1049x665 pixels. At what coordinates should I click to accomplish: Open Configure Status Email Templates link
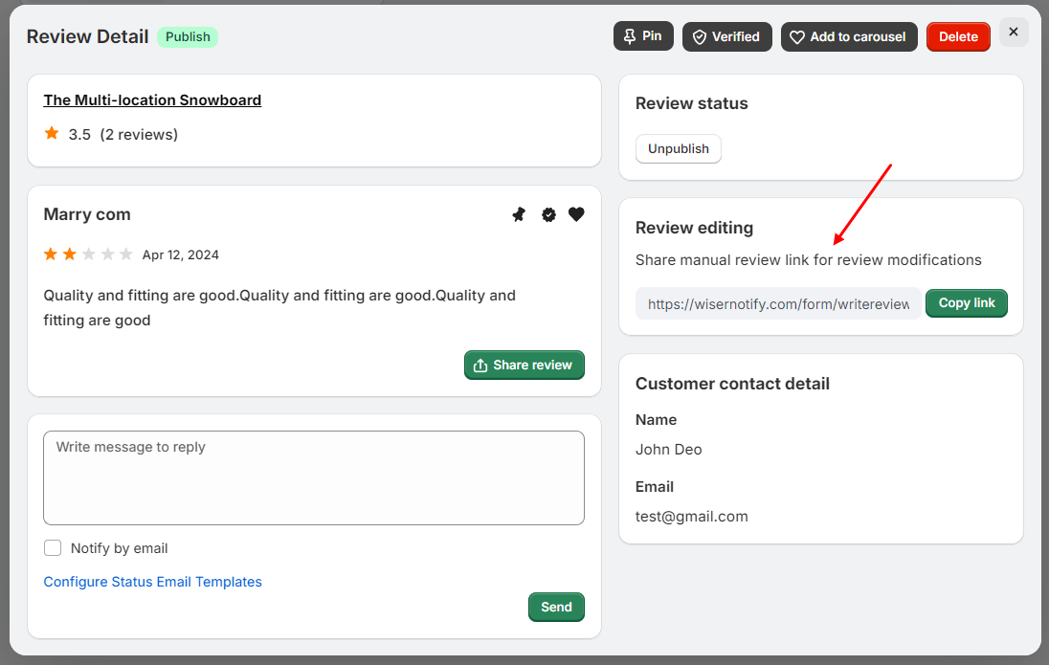pyautogui.click(x=153, y=582)
